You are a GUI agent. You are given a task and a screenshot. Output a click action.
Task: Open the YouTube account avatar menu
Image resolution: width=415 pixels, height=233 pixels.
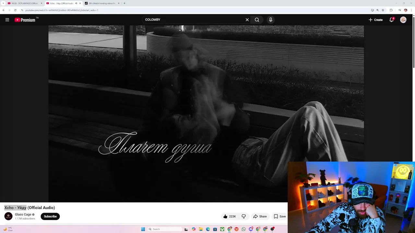point(403,20)
